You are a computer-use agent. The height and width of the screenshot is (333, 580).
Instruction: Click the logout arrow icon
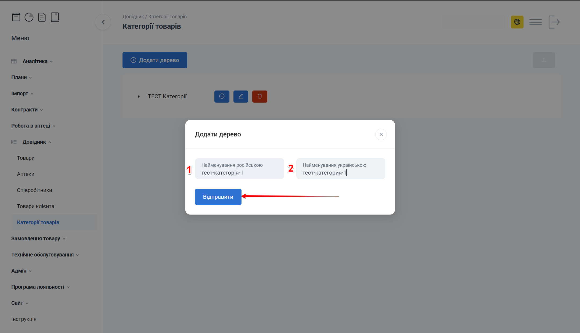point(554,22)
